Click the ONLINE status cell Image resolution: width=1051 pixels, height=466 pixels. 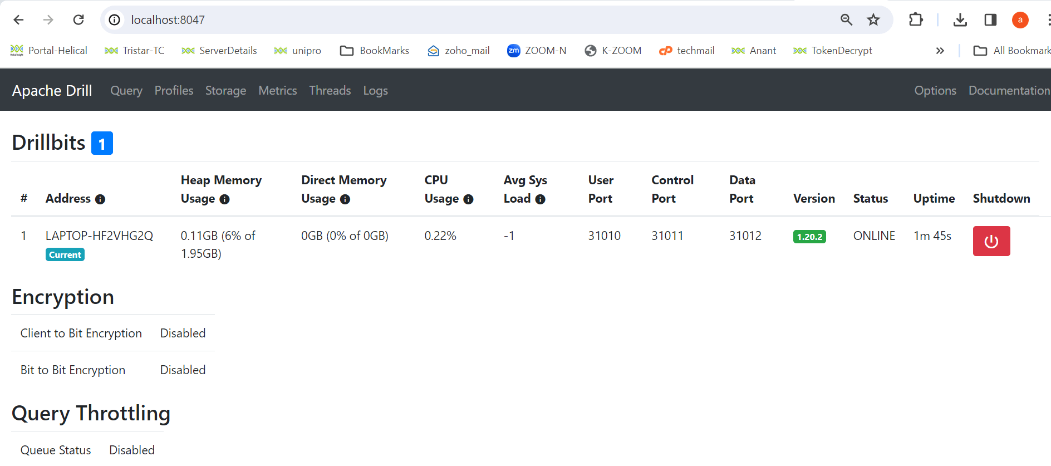click(874, 236)
